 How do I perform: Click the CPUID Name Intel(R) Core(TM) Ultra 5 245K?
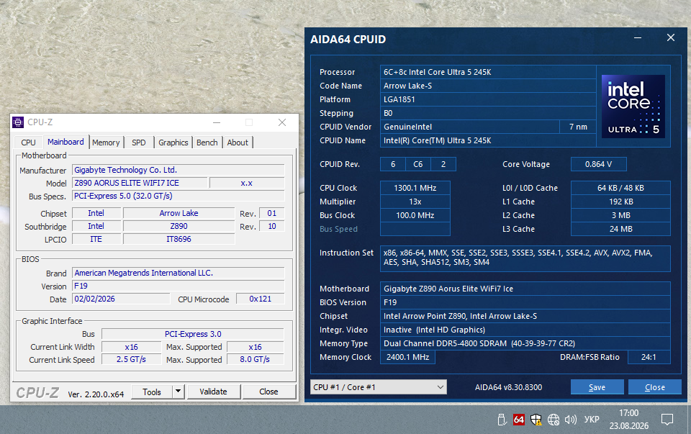pyautogui.click(x=488, y=140)
